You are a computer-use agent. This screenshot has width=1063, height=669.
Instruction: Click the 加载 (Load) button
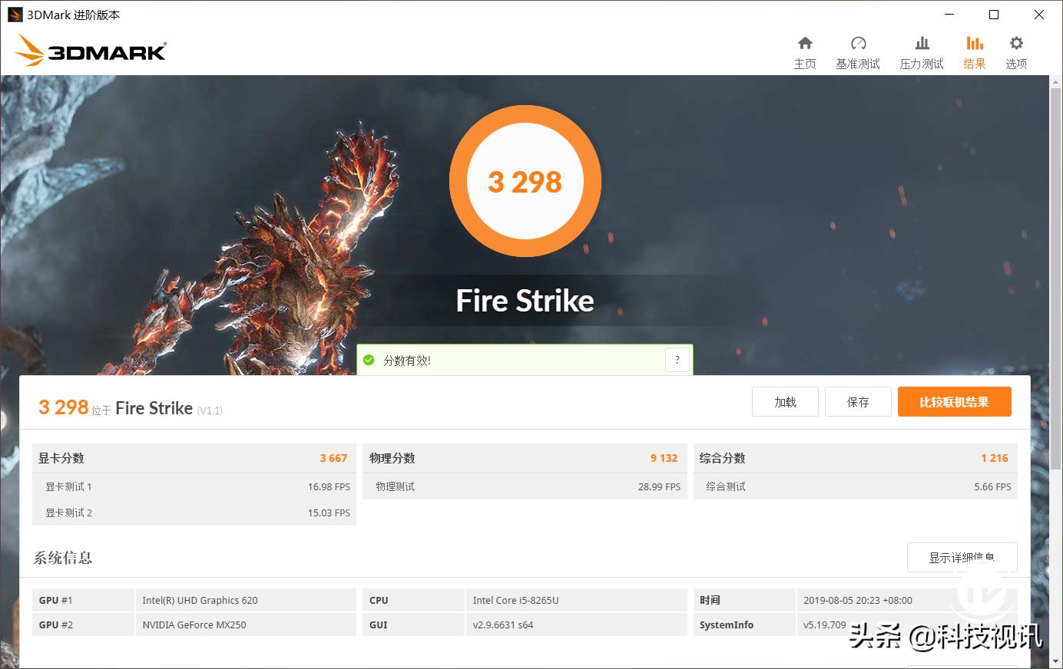[x=784, y=401]
